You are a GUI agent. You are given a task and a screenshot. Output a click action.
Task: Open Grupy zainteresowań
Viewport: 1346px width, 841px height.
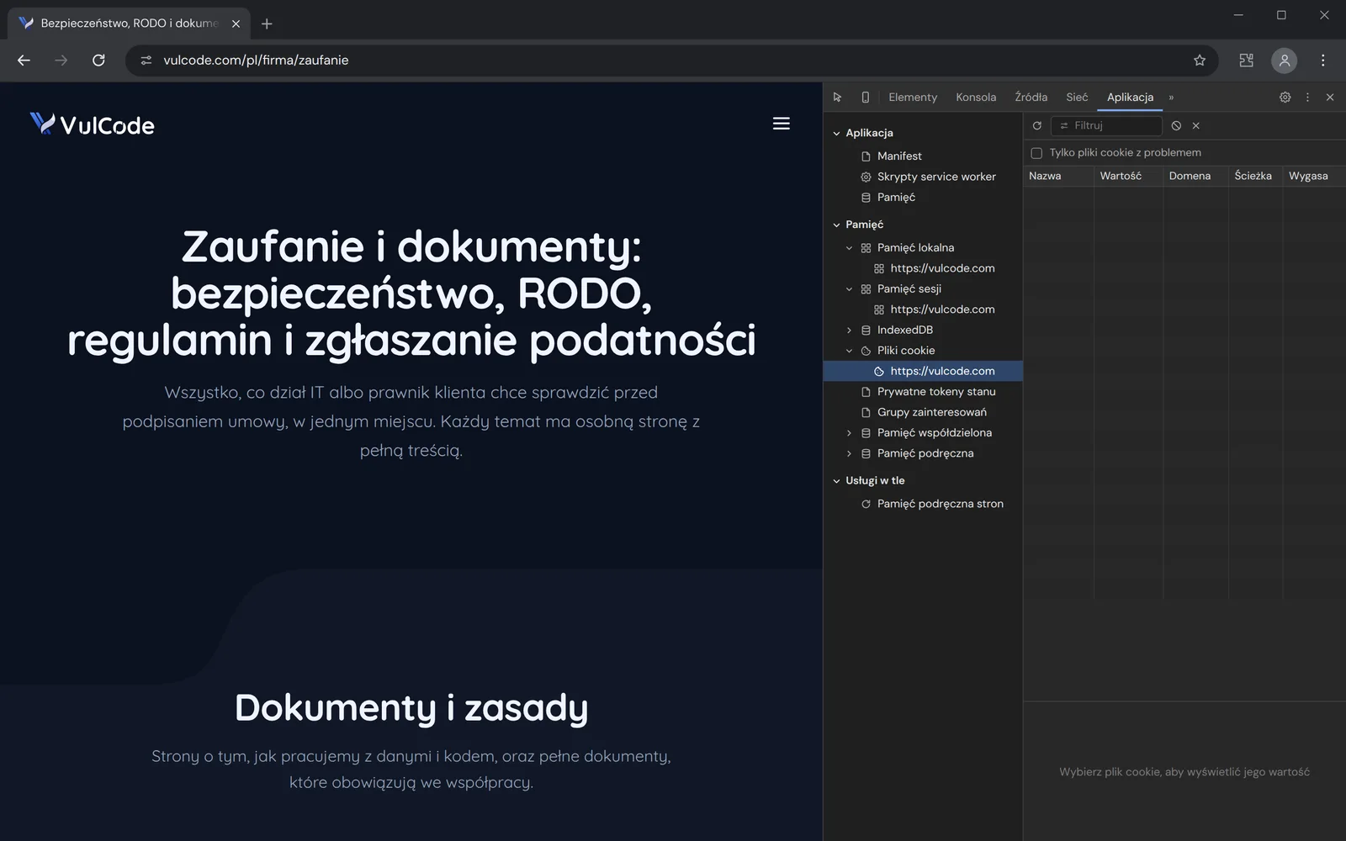(x=931, y=412)
